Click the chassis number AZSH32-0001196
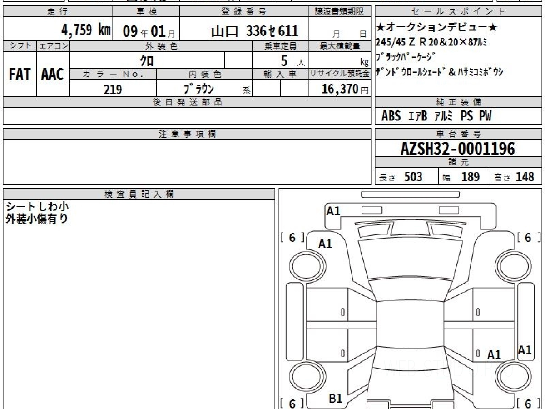This screenshot has width=545, height=409. pyautogui.click(x=458, y=148)
